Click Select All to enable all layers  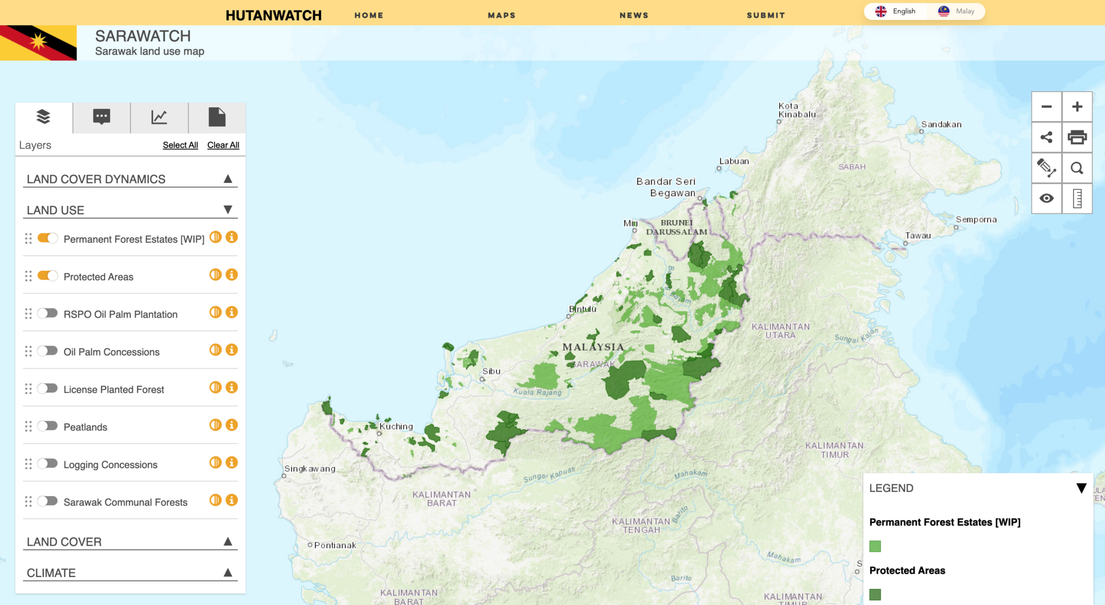[180, 145]
